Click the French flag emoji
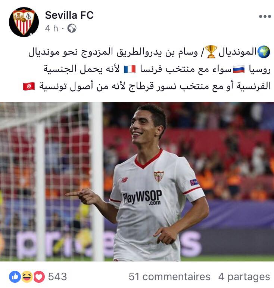 point(130,69)
